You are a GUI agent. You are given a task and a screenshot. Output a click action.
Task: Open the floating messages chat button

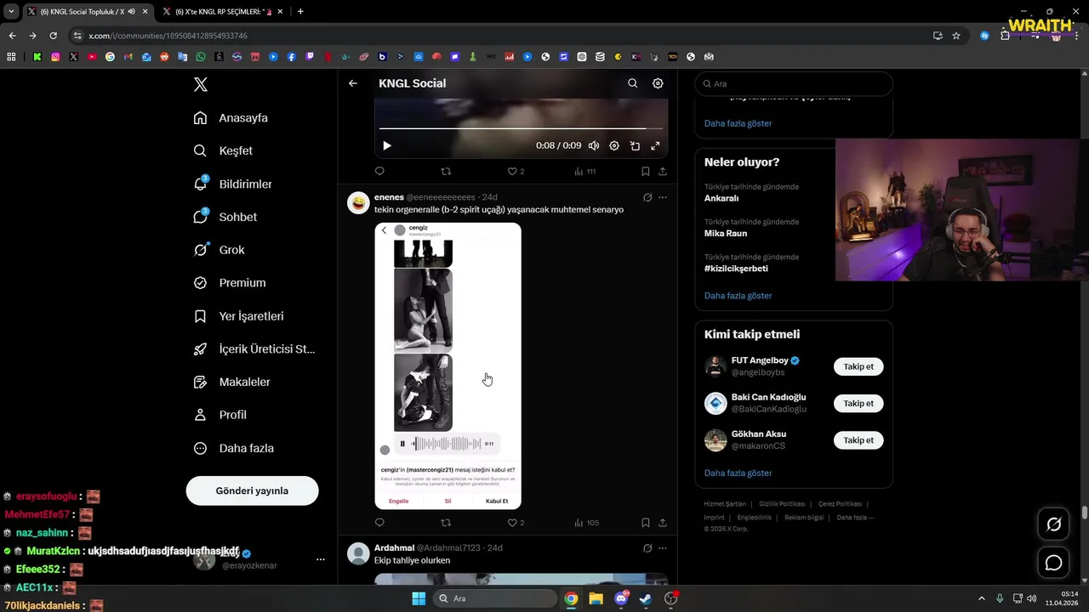pyautogui.click(x=1053, y=563)
